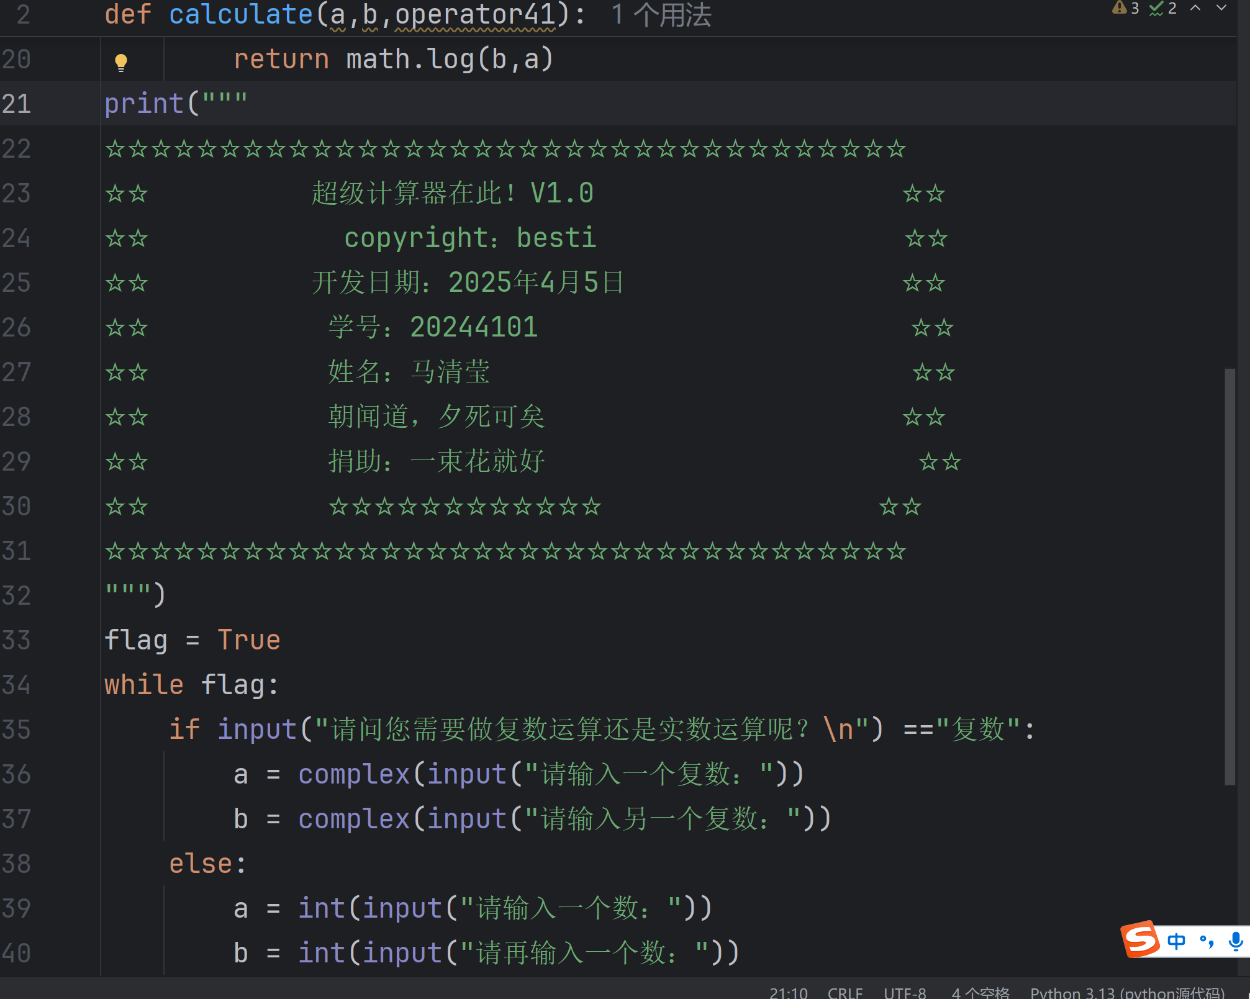Click the yellow lightbulb quick-fix icon
The width and height of the screenshot is (1250, 999).
click(x=121, y=61)
